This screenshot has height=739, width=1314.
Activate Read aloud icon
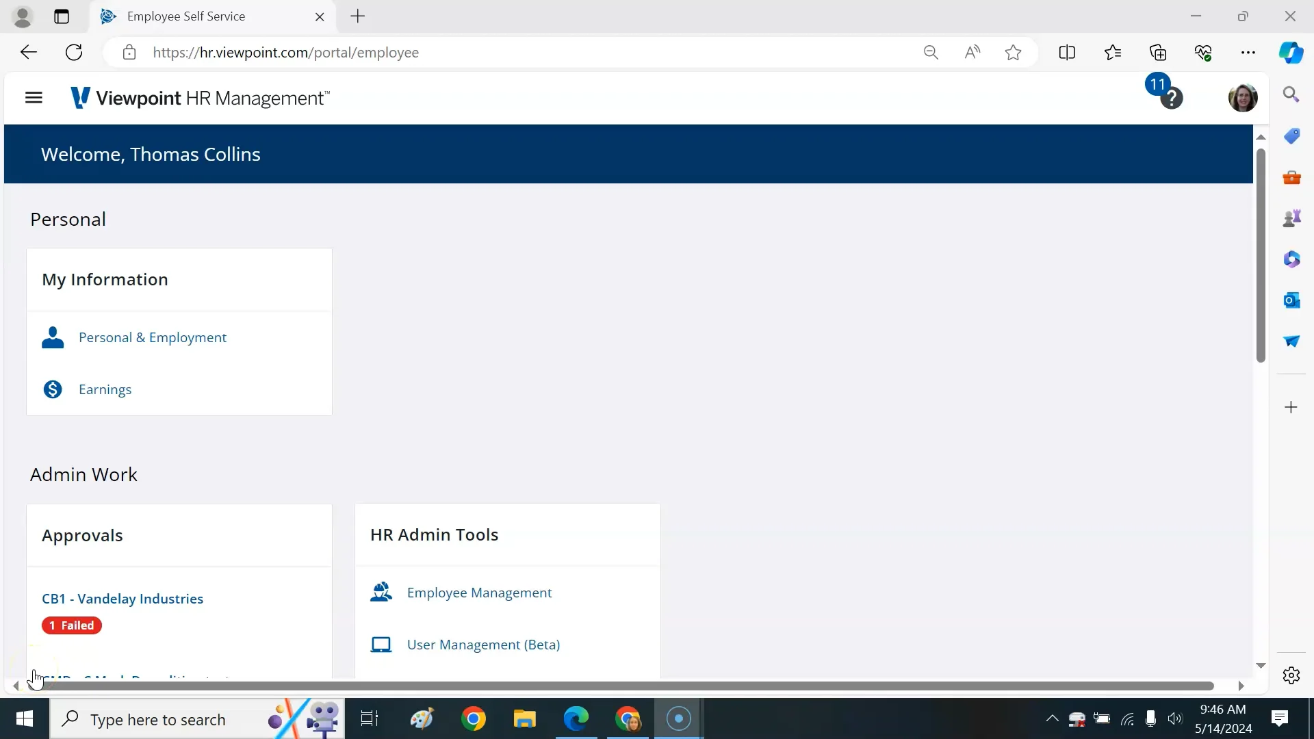(x=972, y=53)
